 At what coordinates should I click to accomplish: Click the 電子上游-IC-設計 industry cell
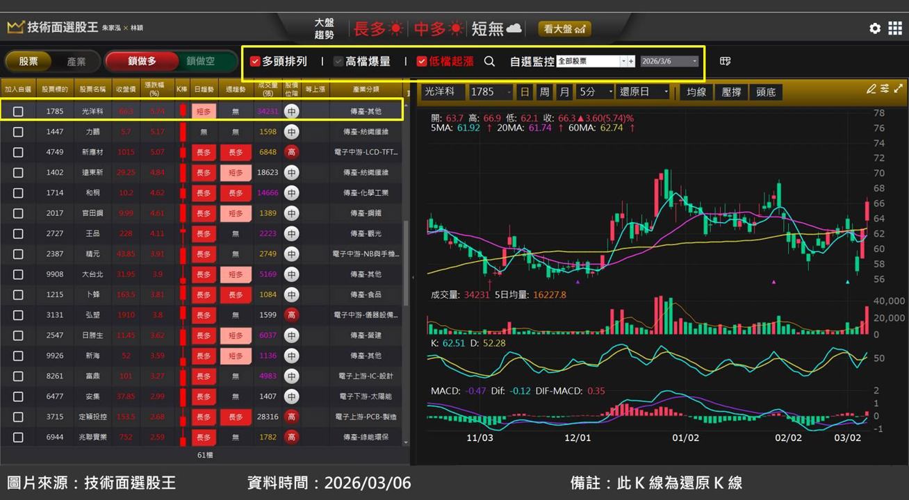366,376
